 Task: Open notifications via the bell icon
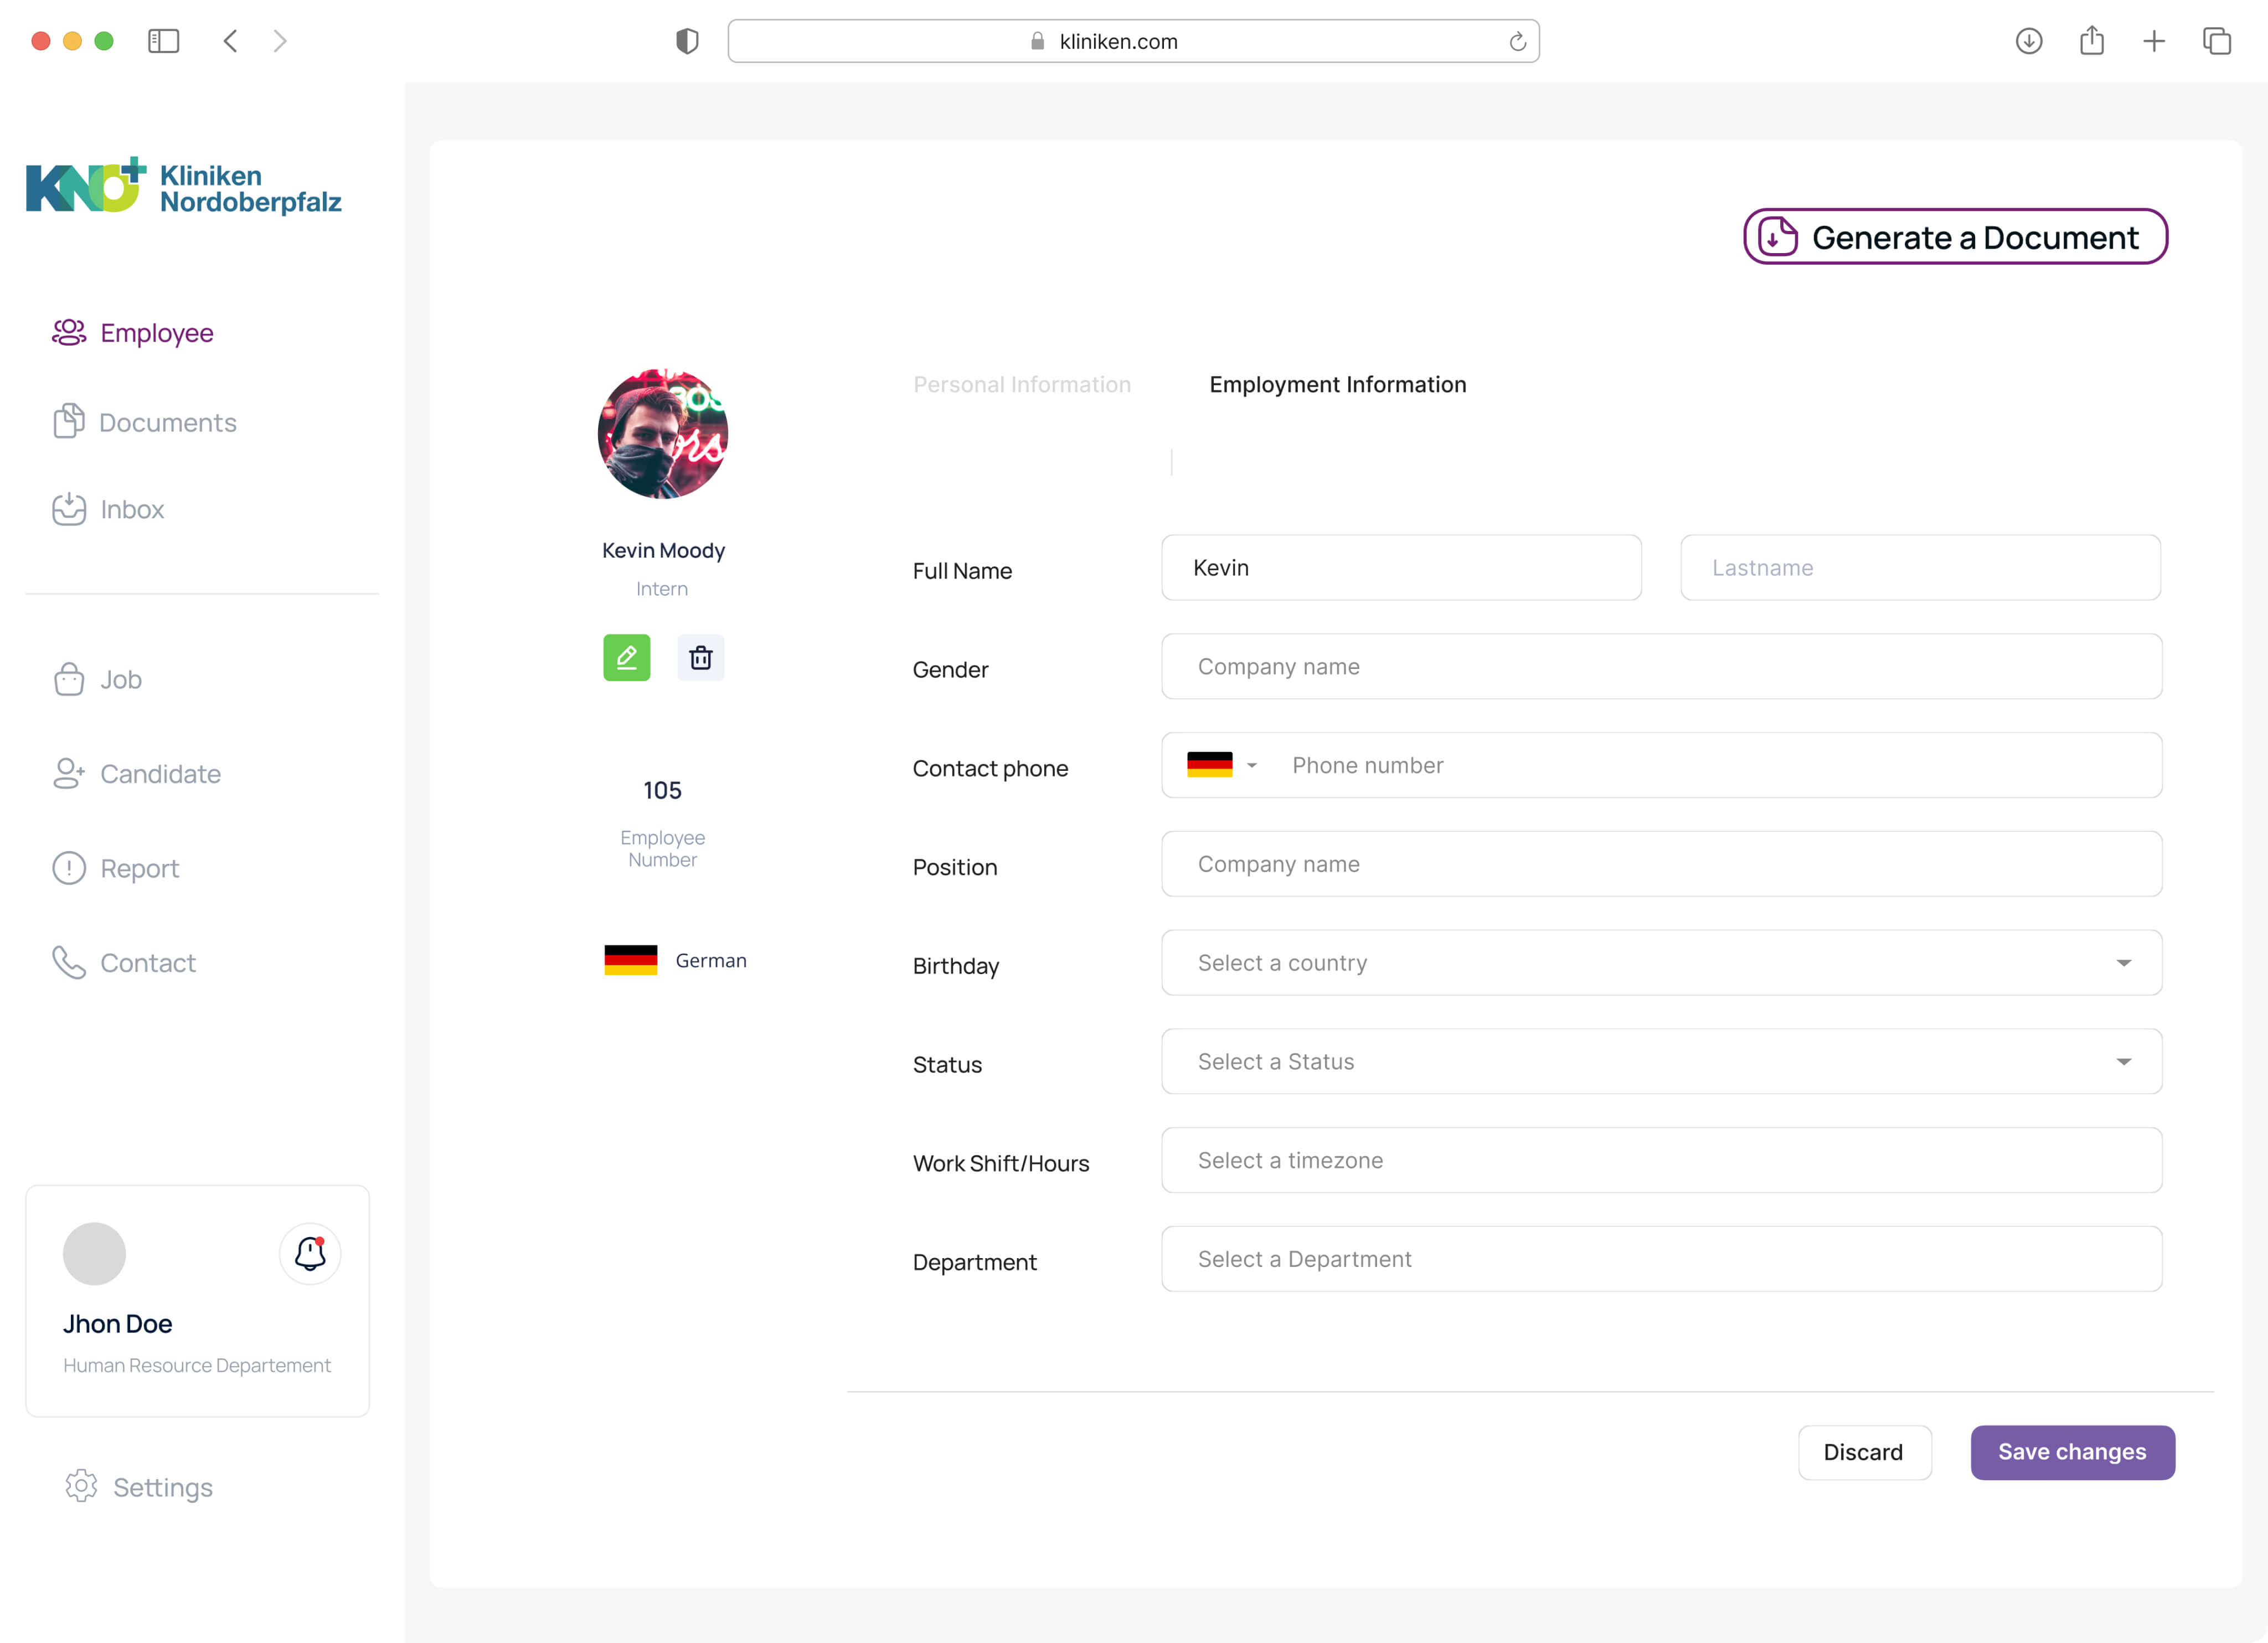(310, 1254)
